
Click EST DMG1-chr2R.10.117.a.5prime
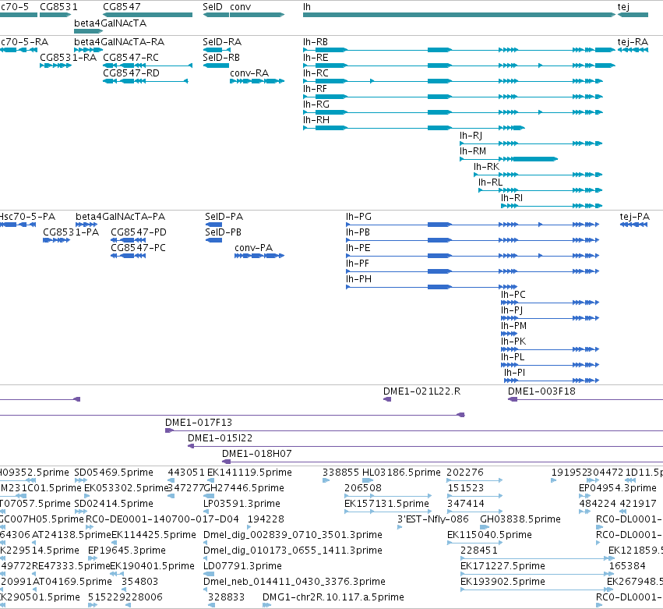333,597
